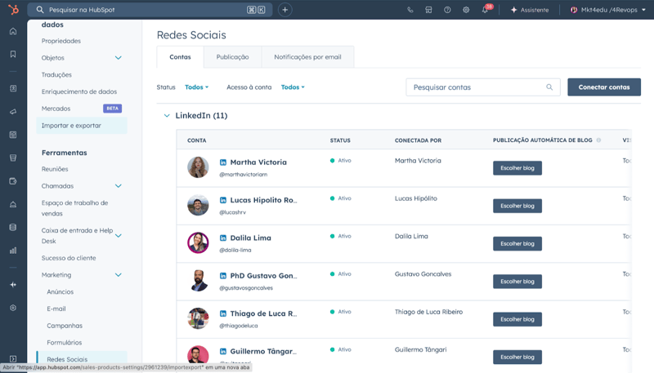
Task: Open the database icon in left rail
Action: [x=13, y=227]
